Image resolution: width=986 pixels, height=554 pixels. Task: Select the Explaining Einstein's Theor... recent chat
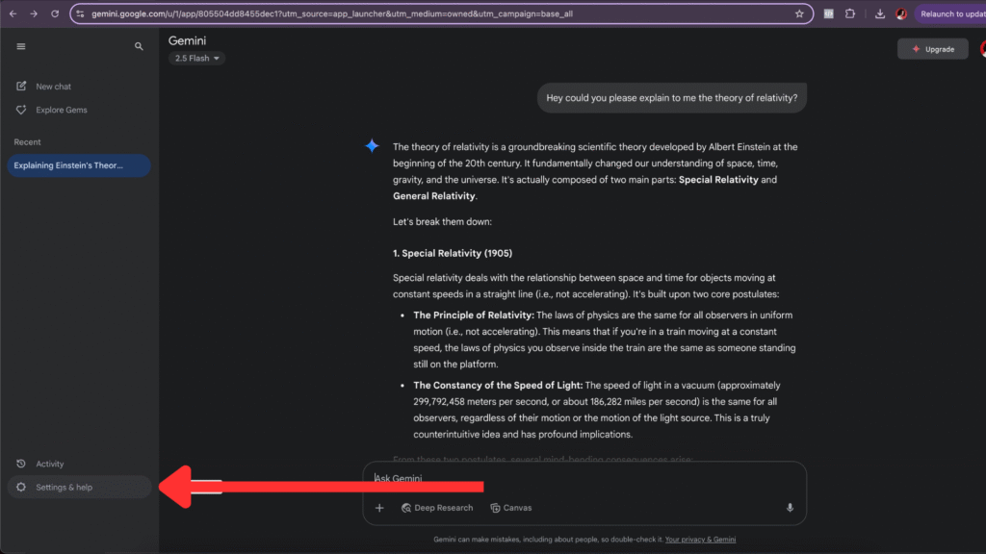[79, 165]
